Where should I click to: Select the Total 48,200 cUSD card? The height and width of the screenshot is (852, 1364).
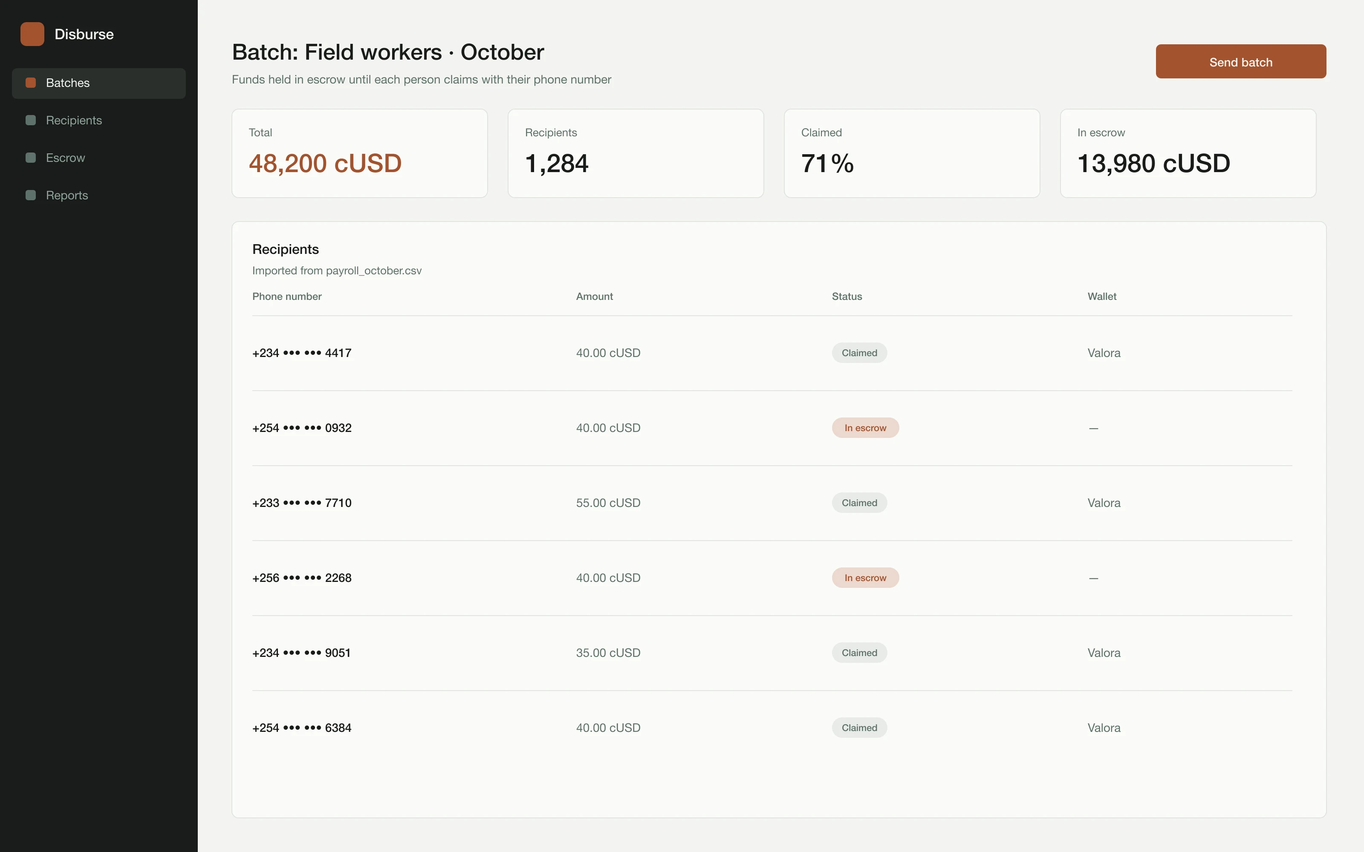pyautogui.click(x=360, y=153)
